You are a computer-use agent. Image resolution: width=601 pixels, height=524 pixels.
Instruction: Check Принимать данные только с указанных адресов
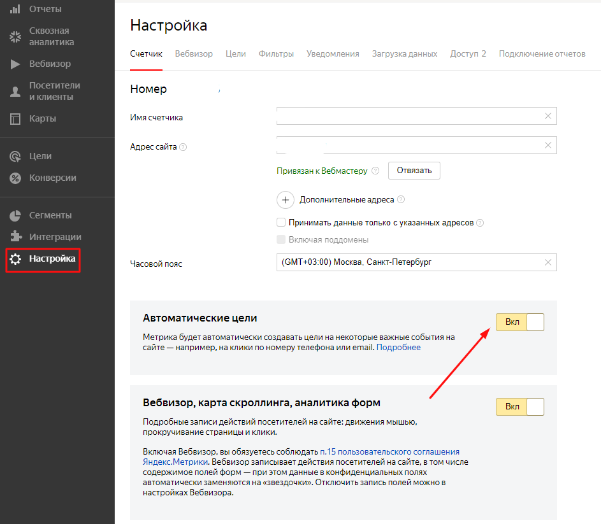click(x=281, y=222)
